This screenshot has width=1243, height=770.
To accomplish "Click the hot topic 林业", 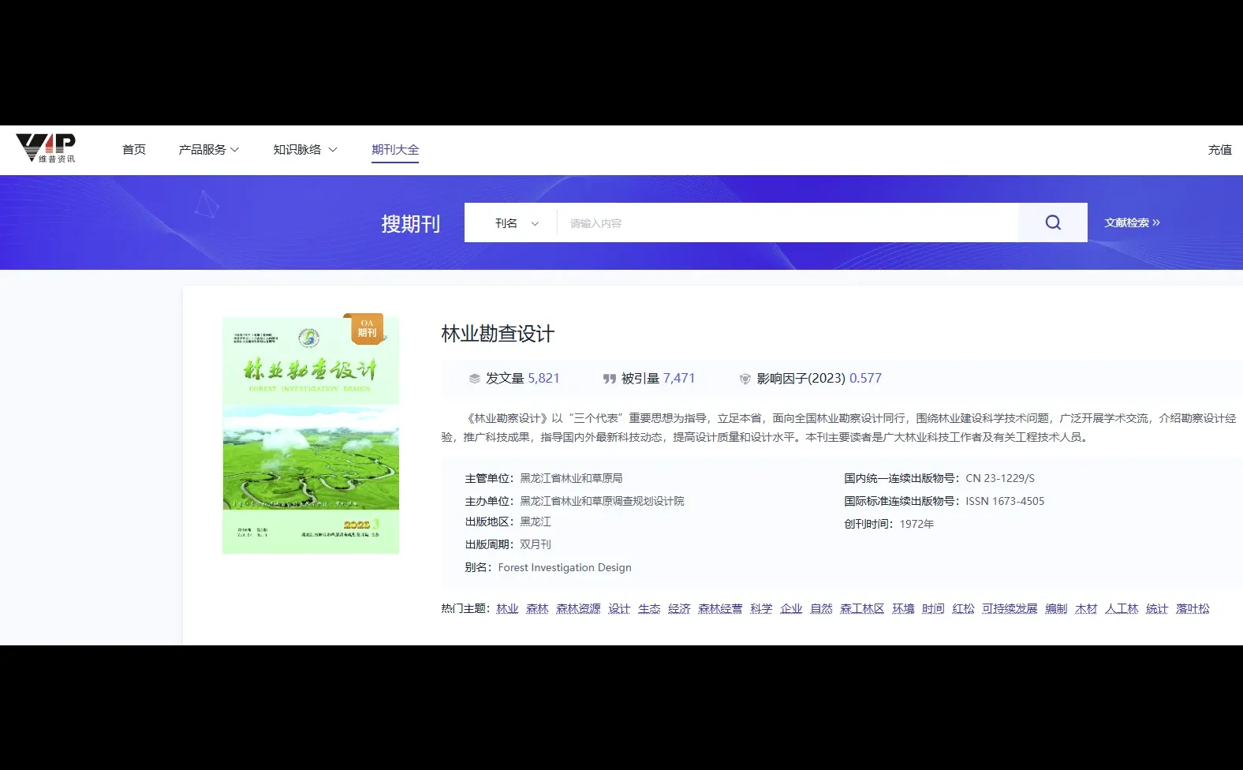I will click(x=507, y=608).
